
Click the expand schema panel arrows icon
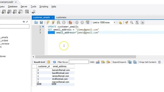pyautogui.click(x=27, y=22)
